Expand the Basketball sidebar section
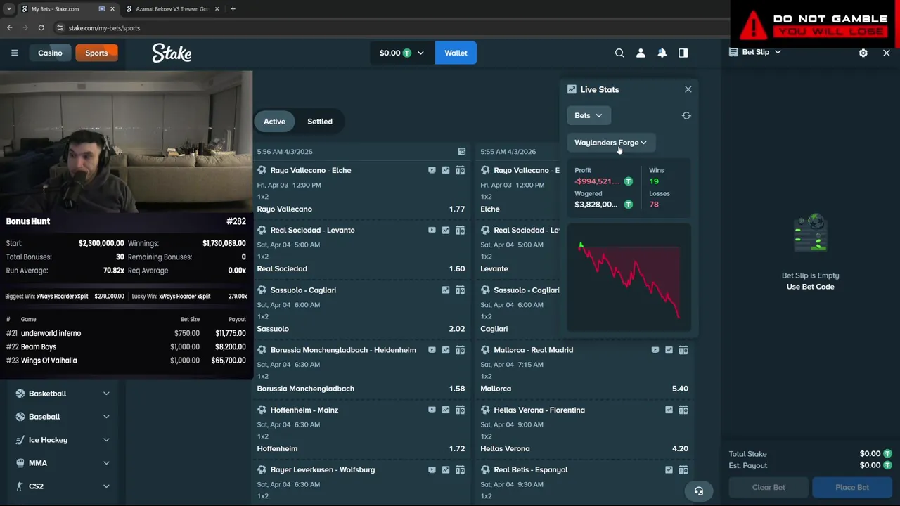This screenshot has height=506, width=900. click(x=63, y=394)
